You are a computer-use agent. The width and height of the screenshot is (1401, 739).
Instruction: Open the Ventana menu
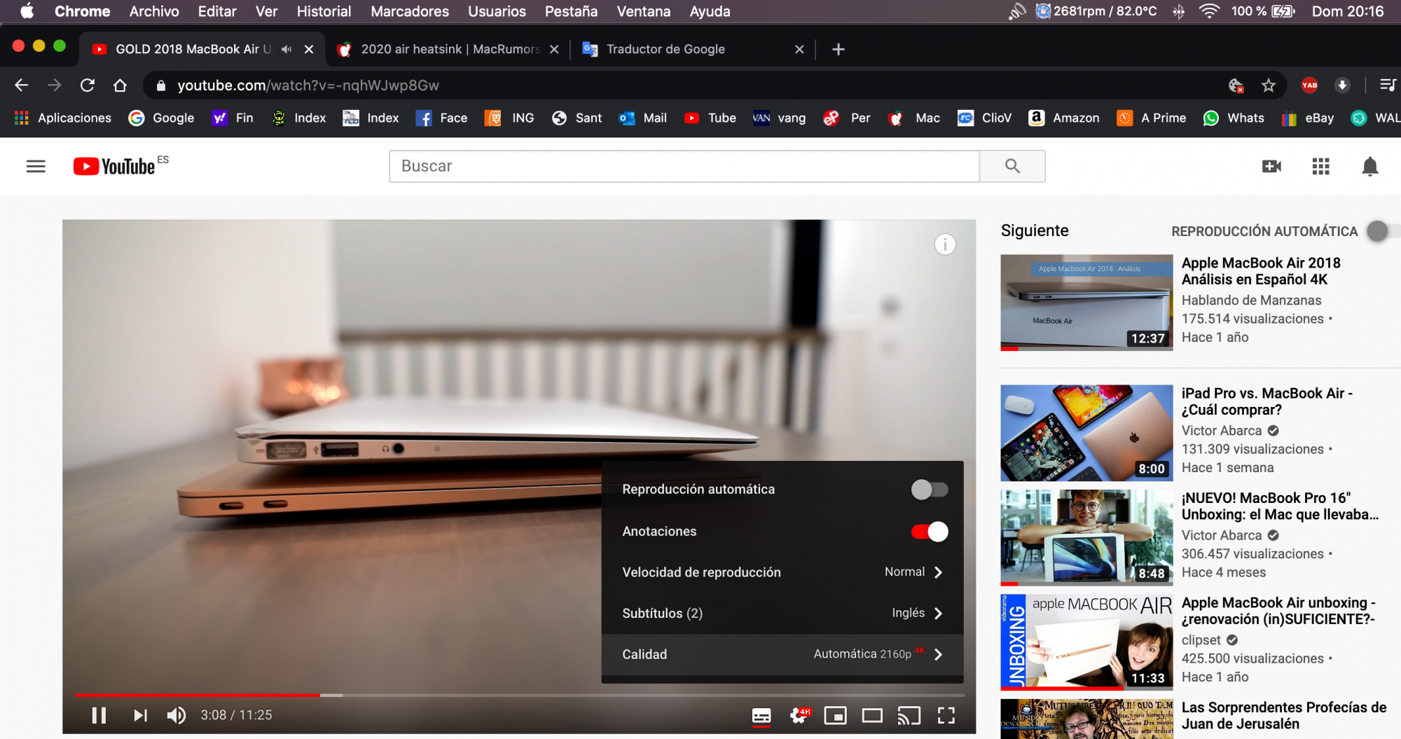pos(643,11)
